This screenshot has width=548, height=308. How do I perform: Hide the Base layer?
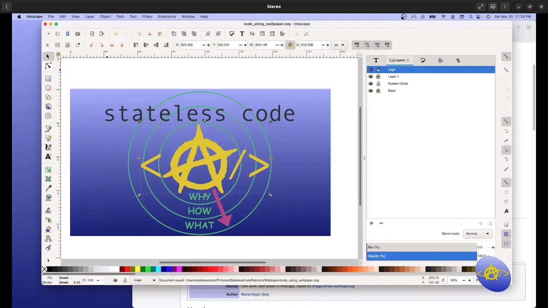[371, 91]
